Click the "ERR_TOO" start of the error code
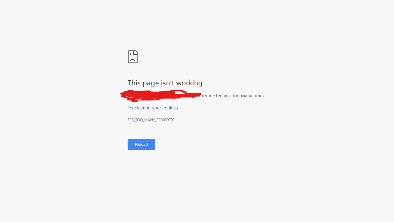The width and height of the screenshot is (394, 222). click(x=134, y=120)
